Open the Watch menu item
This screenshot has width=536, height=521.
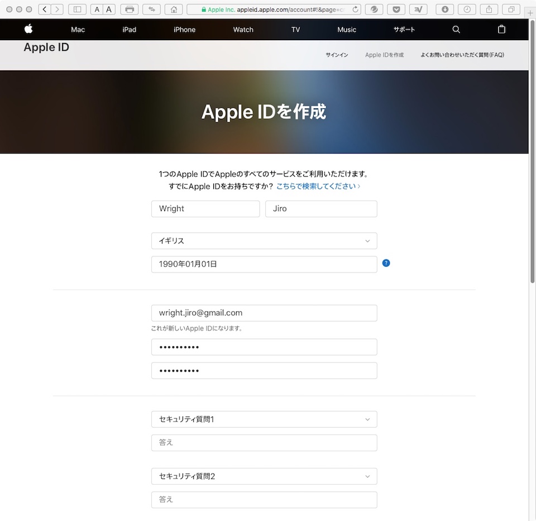coord(243,30)
